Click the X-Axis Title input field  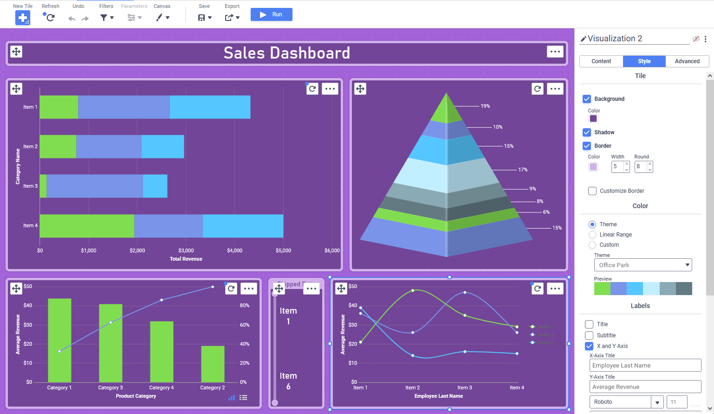tap(645, 365)
